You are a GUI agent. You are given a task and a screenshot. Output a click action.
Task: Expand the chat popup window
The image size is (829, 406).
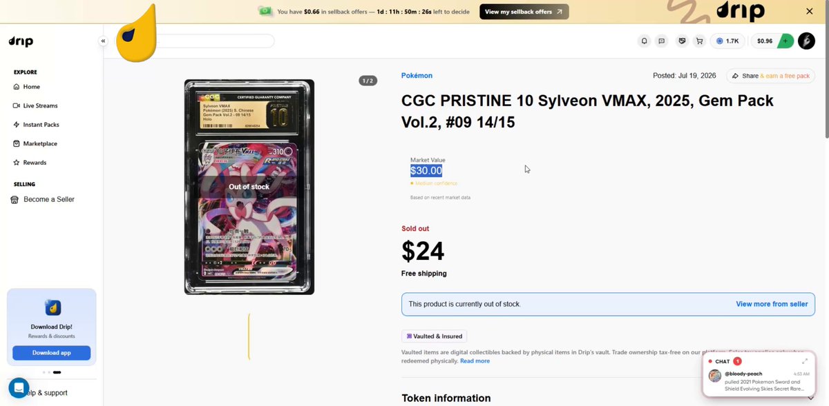click(805, 361)
